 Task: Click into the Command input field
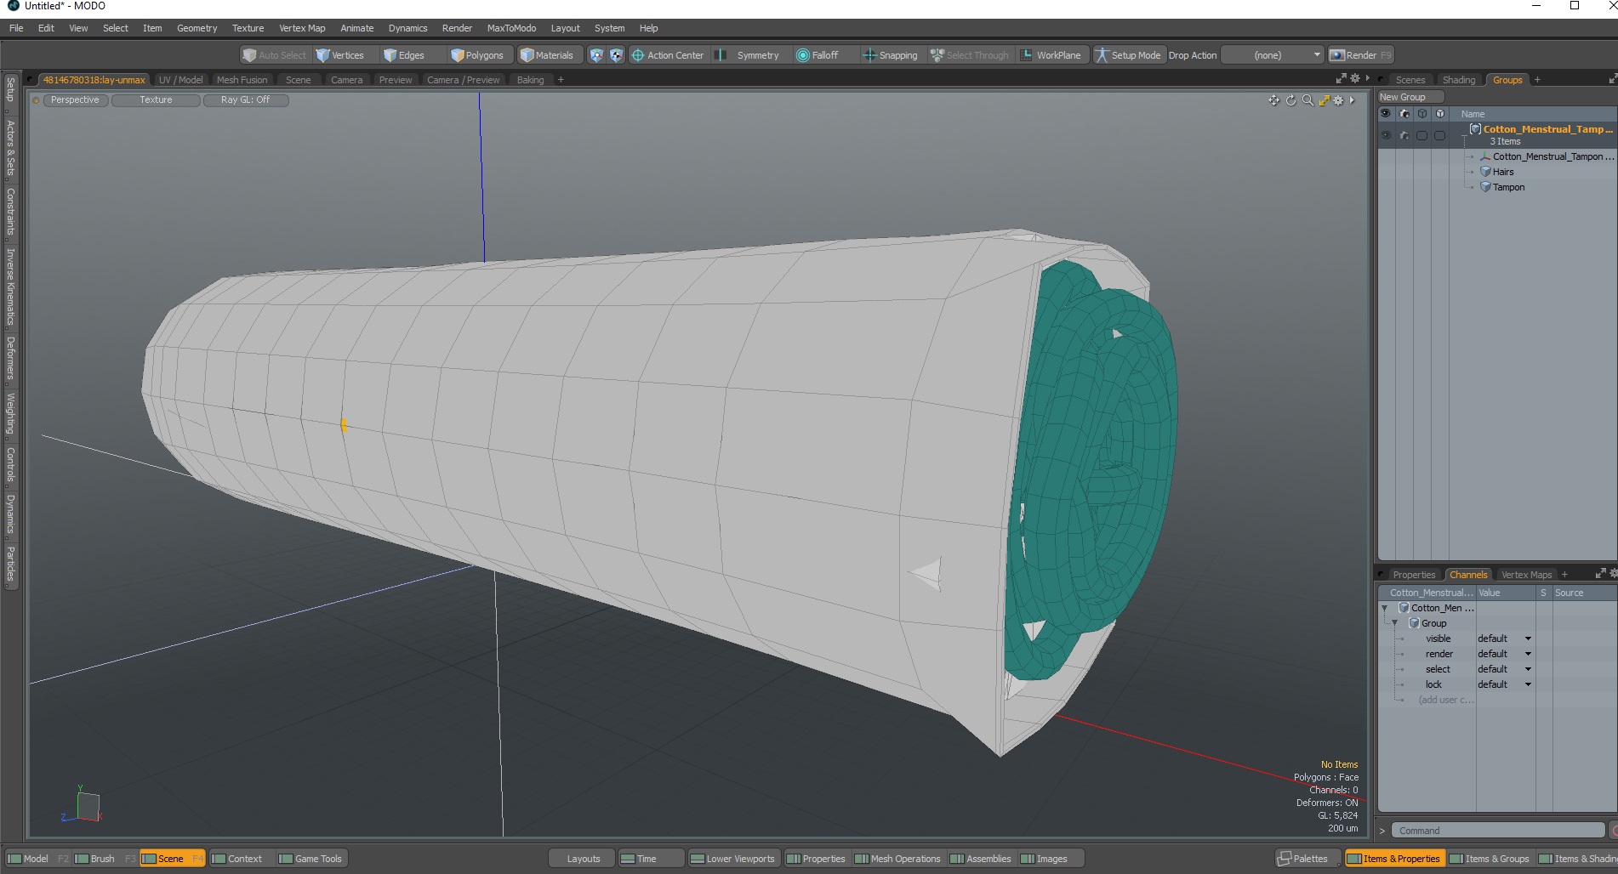(x=1497, y=831)
